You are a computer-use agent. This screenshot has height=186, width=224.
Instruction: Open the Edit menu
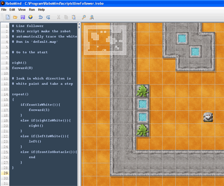[12, 10]
